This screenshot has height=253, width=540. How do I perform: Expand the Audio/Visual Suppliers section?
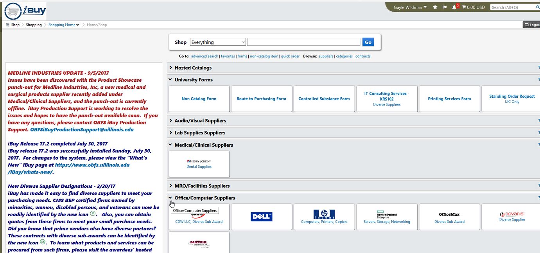pyautogui.click(x=171, y=120)
